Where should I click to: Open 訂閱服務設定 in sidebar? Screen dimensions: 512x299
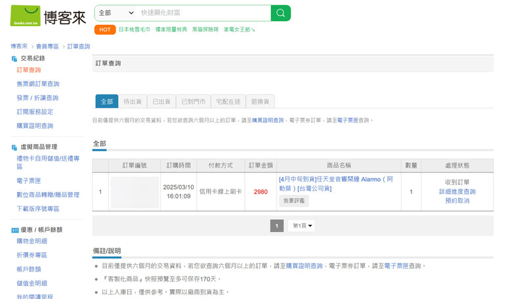coord(35,112)
